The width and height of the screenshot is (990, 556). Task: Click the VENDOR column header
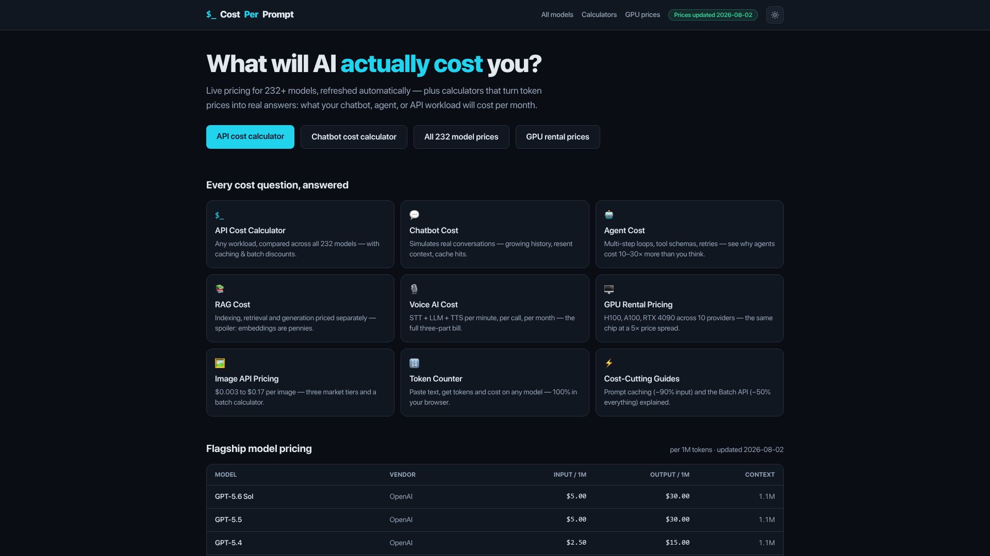tap(402, 475)
